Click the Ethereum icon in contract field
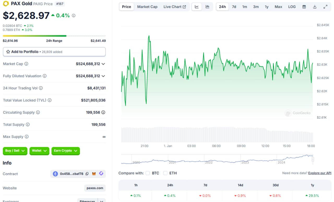 tap(55, 174)
